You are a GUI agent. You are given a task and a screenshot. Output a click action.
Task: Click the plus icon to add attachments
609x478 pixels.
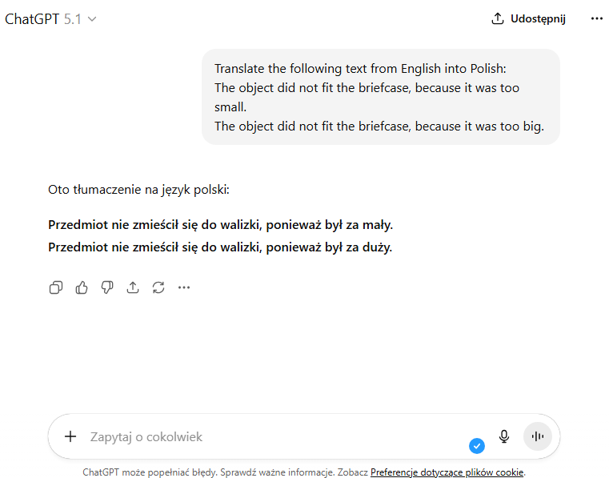tap(70, 436)
